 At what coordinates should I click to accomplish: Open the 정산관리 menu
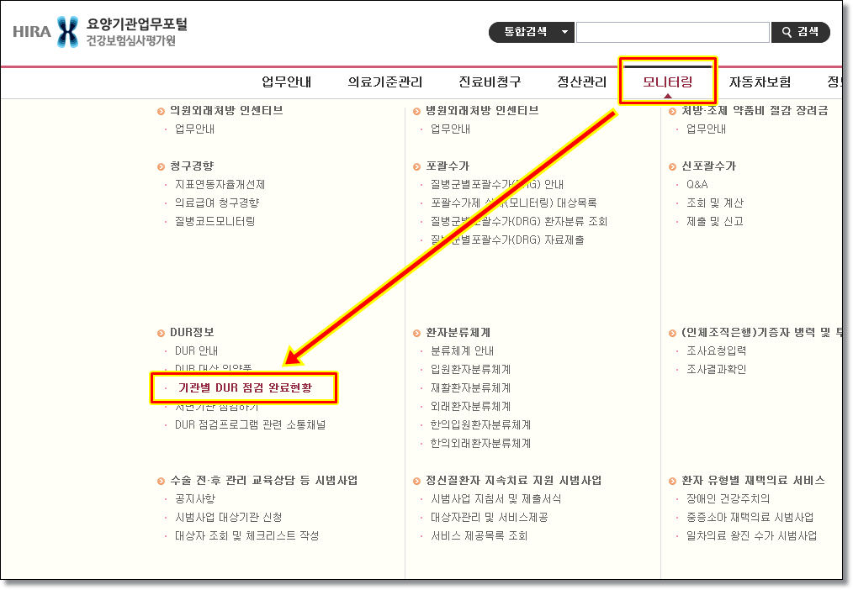(x=581, y=82)
